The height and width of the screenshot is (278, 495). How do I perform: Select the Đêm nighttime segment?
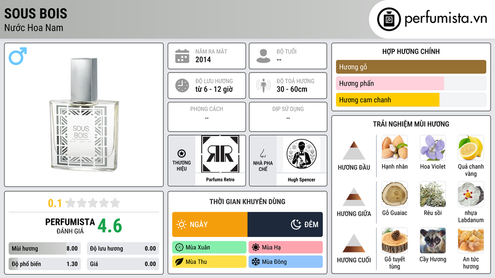[285, 224]
